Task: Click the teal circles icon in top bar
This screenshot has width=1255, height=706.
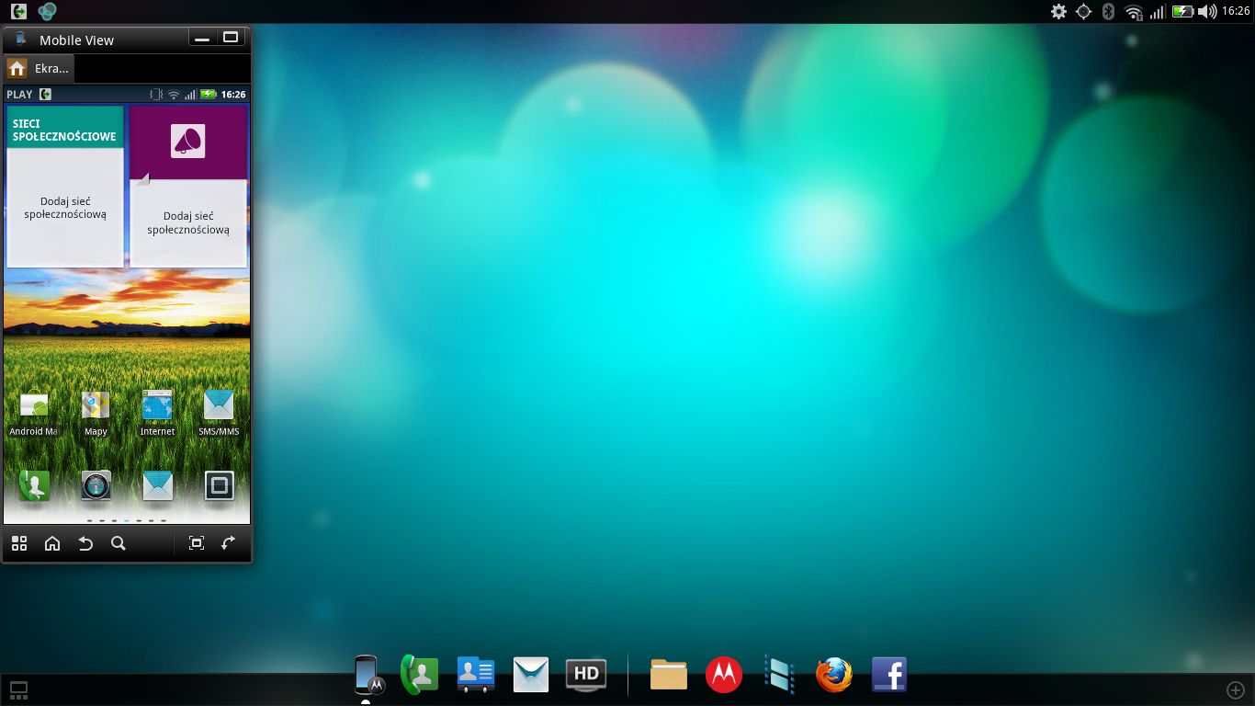Action: (47, 11)
